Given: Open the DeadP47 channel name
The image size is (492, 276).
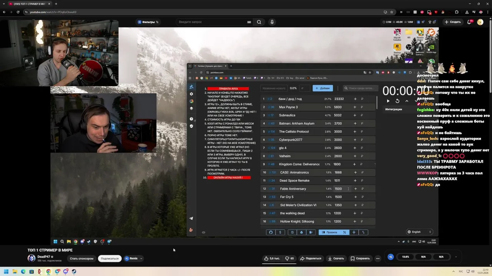Looking at the screenshot, I should 44,256.
